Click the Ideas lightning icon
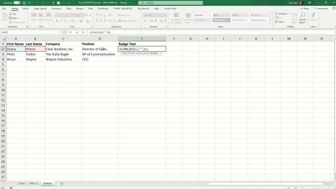 click(x=313, y=15)
